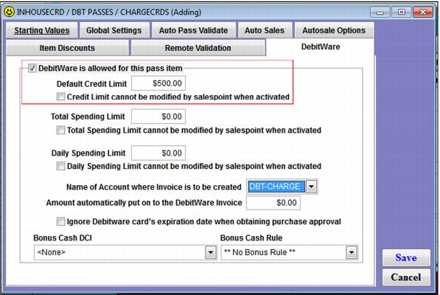Expand the Bonus Cash DCI dropdown arrow
This screenshot has width=440, height=295.
[x=211, y=252]
